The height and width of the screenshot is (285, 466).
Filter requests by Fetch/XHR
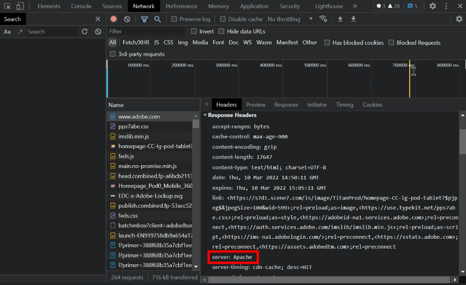(x=136, y=42)
